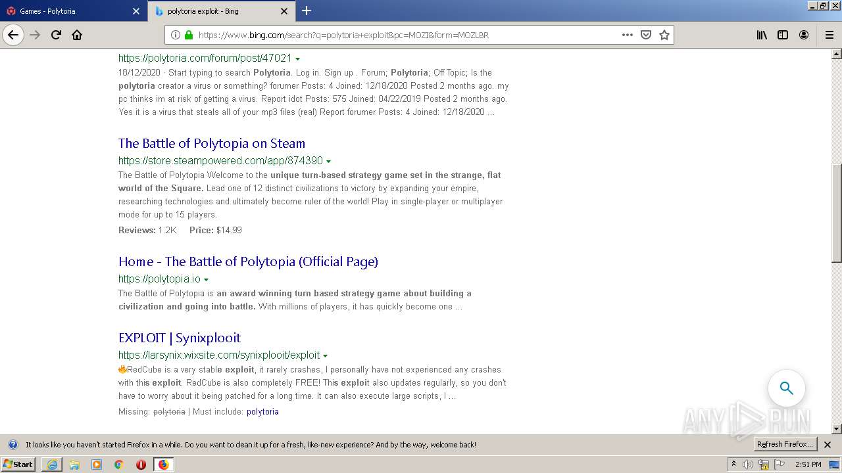842x473 pixels.
Task: Open the Firefox account icon
Action: 804,35
